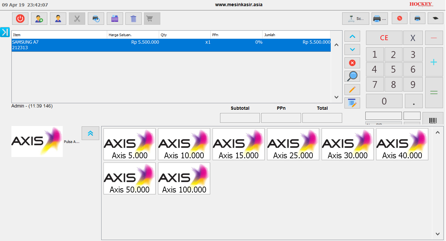Click the scale button labeled Sc...
Screen dimensions: 446x241
[x=356, y=19]
